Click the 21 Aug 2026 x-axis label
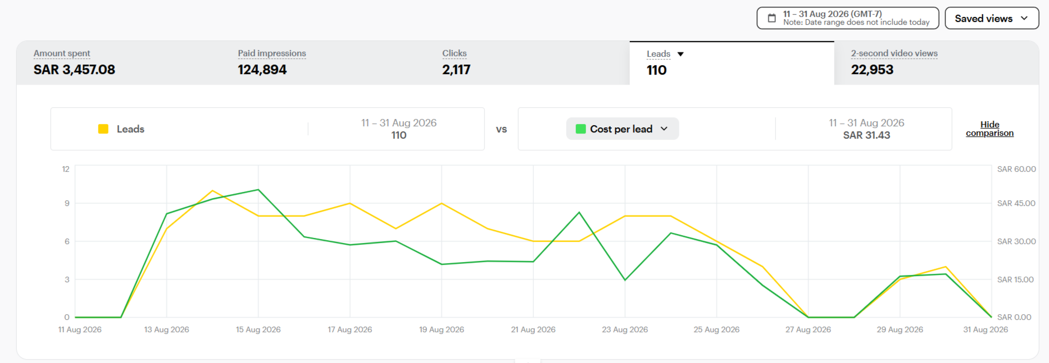 [x=533, y=329]
